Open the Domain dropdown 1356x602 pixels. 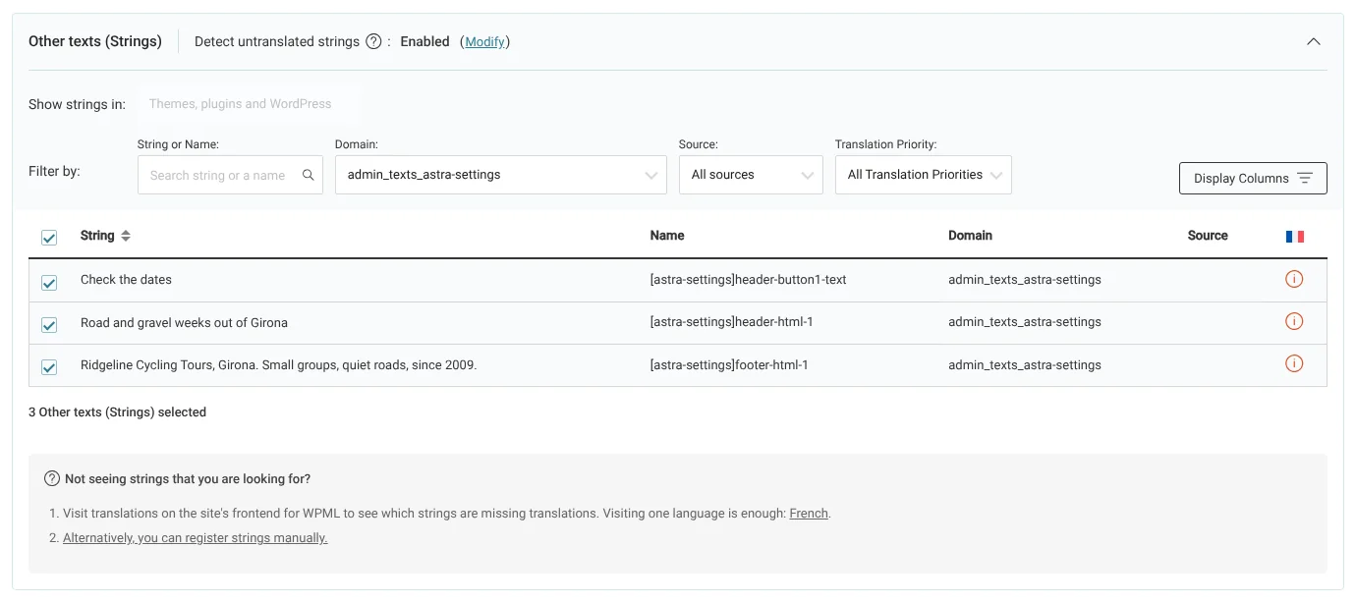[501, 175]
